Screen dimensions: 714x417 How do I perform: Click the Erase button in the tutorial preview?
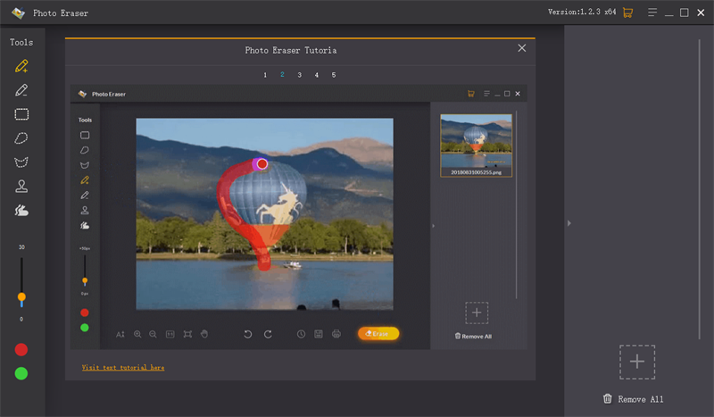378,334
